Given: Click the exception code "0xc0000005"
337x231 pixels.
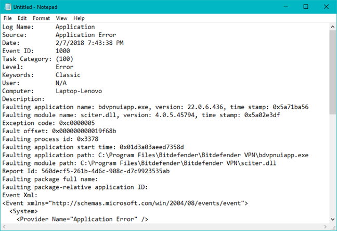Looking at the screenshot, I should (x=77, y=123).
